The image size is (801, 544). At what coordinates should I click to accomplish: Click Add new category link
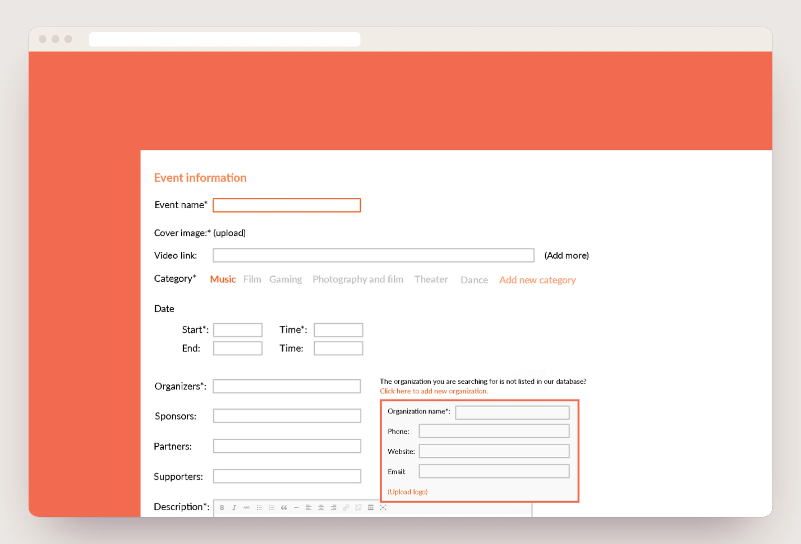click(x=537, y=280)
